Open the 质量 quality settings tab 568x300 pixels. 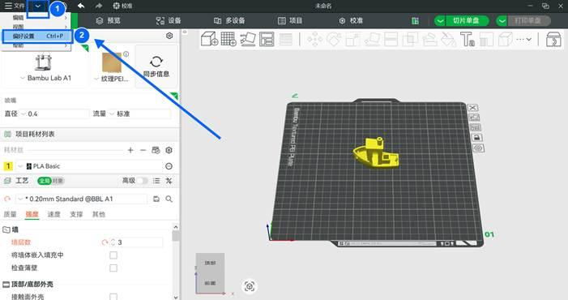pyautogui.click(x=10, y=214)
